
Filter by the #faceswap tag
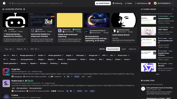click(81, 55)
